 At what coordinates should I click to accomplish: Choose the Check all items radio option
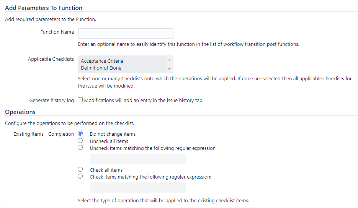click(x=80, y=169)
